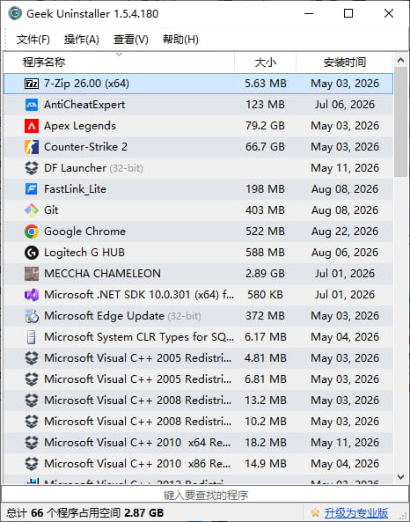
Task: Click the 79.2 GB size cell
Action: click(265, 126)
